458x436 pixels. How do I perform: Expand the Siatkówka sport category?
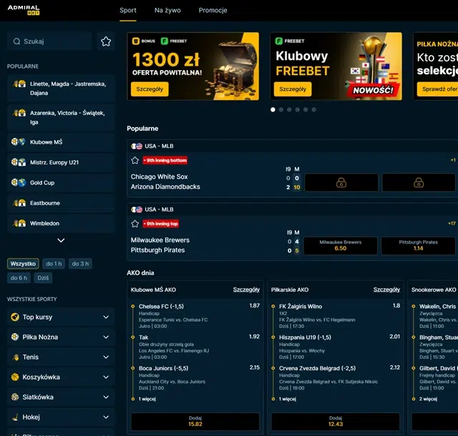pyautogui.click(x=106, y=397)
